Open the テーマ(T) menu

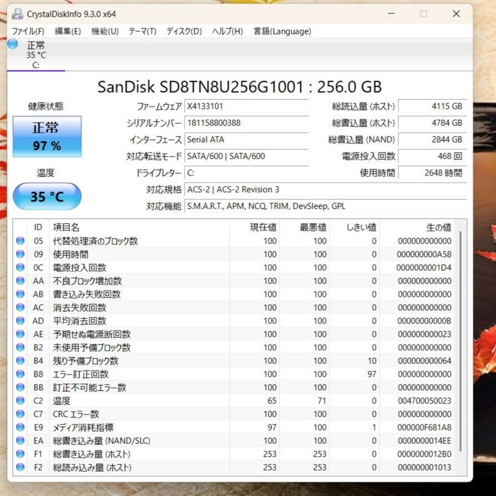coord(142,32)
